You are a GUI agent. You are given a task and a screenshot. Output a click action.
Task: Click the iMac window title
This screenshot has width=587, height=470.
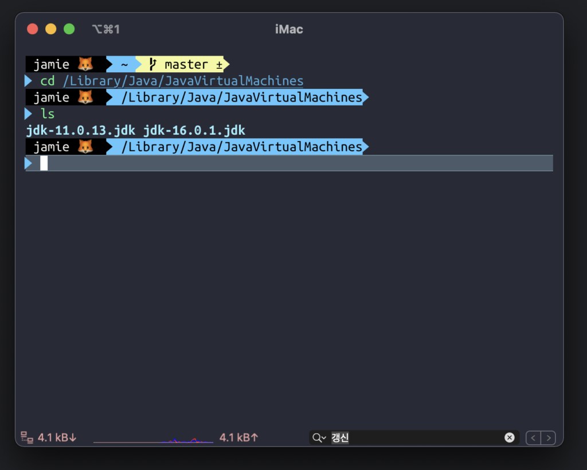coord(289,29)
